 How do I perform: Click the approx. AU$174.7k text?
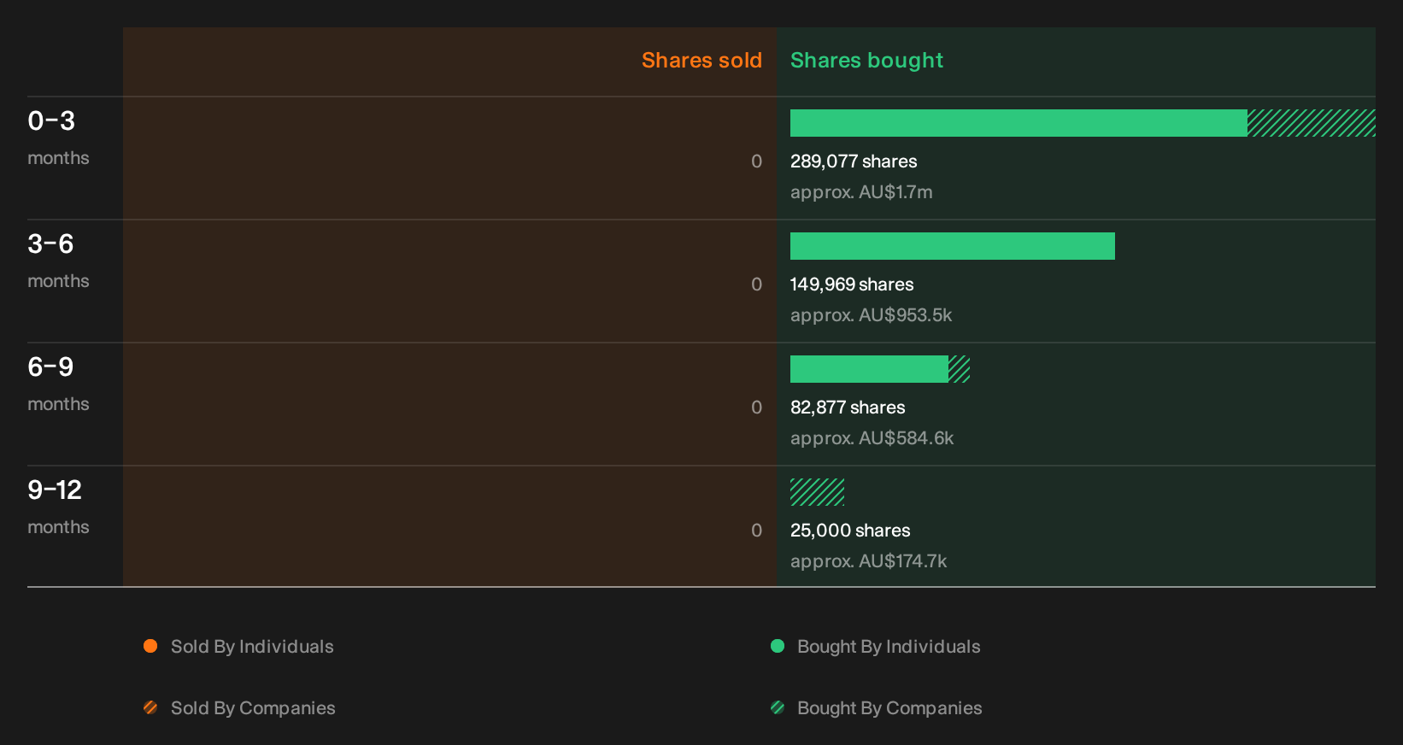[868, 561]
